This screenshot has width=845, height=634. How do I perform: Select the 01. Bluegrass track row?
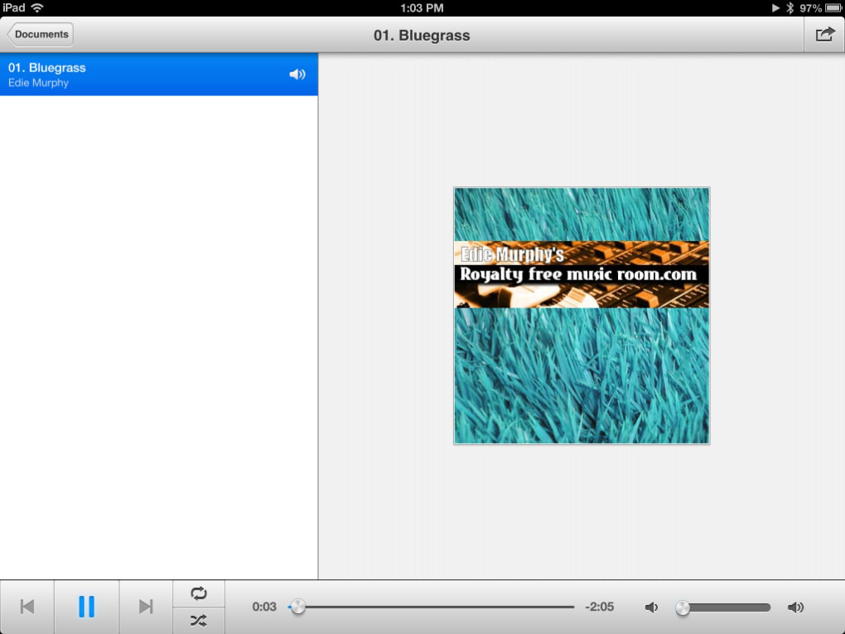click(x=159, y=75)
